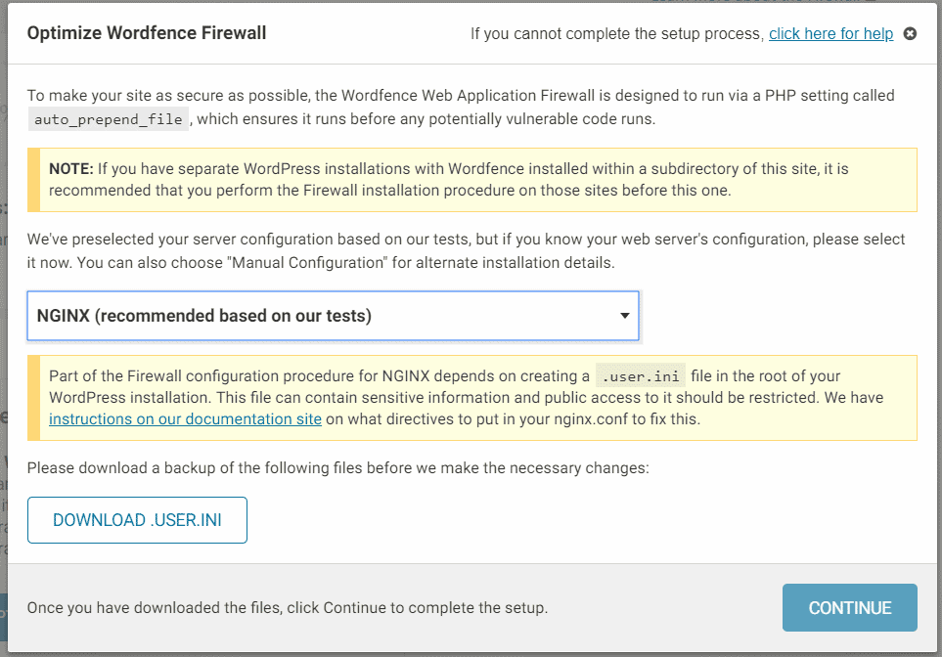This screenshot has height=657, width=942.
Task: Click the 'To make your site as secure' paragraph
Action: tap(461, 107)
